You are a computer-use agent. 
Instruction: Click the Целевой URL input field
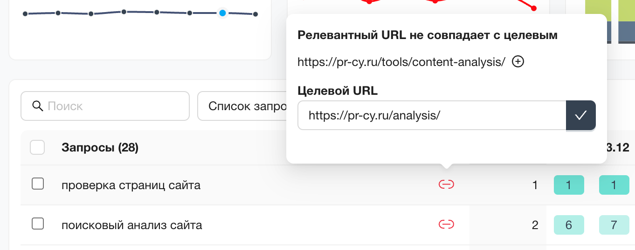[x=431, y=115]
